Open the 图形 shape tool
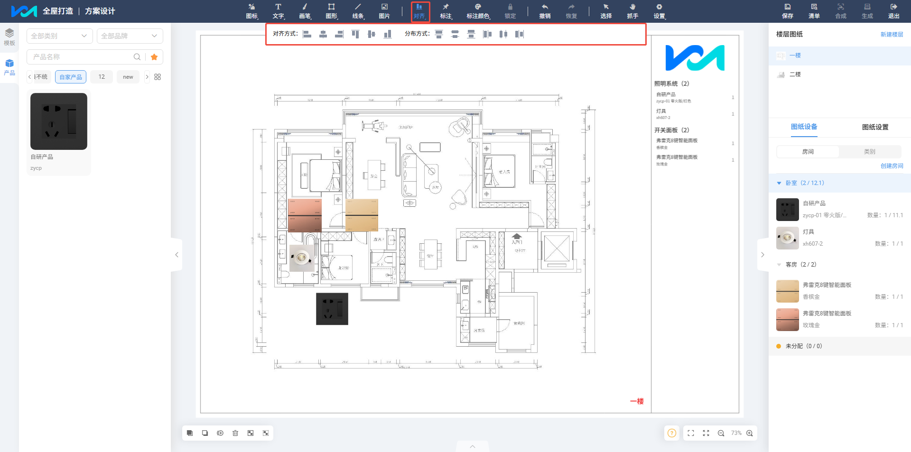 [331, 11]
